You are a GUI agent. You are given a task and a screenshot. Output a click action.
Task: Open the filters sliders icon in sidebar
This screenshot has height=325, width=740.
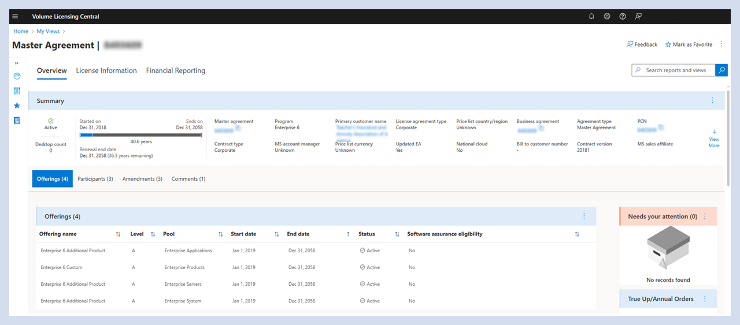pyautogui.click(x=17, y=91)
